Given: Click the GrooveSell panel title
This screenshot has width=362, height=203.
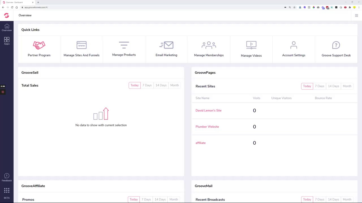Looking at the screenshot, I should (30, 72).
